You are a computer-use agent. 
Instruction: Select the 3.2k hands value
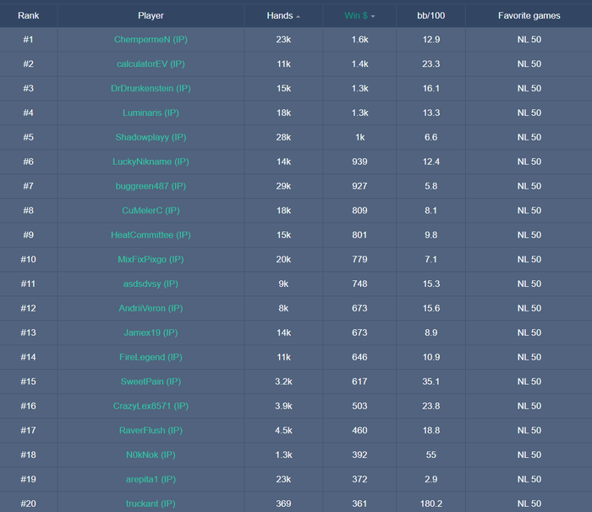pos(283,382)
